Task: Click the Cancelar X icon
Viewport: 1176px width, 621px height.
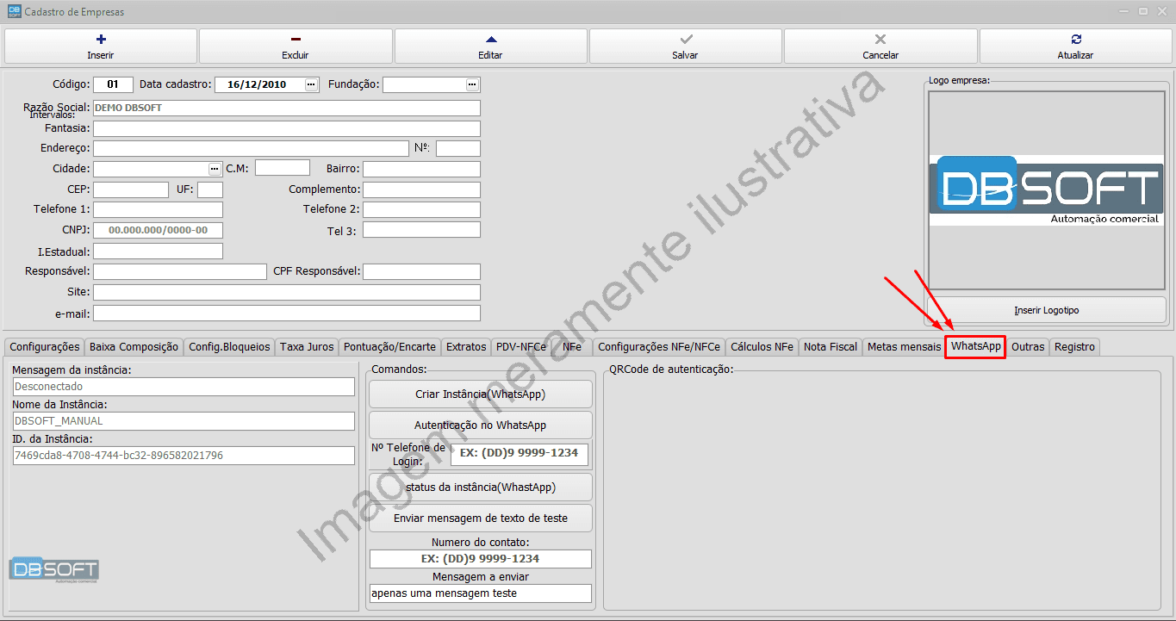Action: (x=880, y=40)
